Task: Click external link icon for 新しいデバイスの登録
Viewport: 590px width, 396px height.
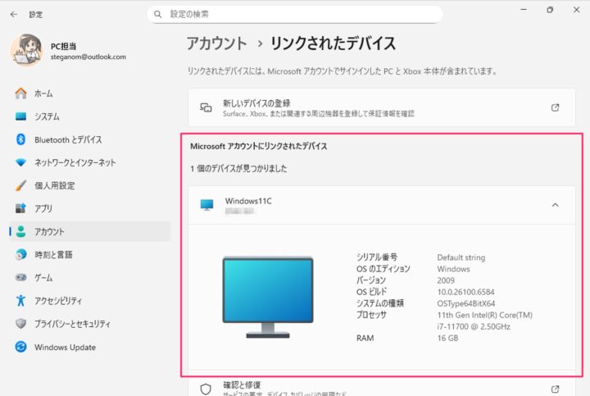Action: 555,107
